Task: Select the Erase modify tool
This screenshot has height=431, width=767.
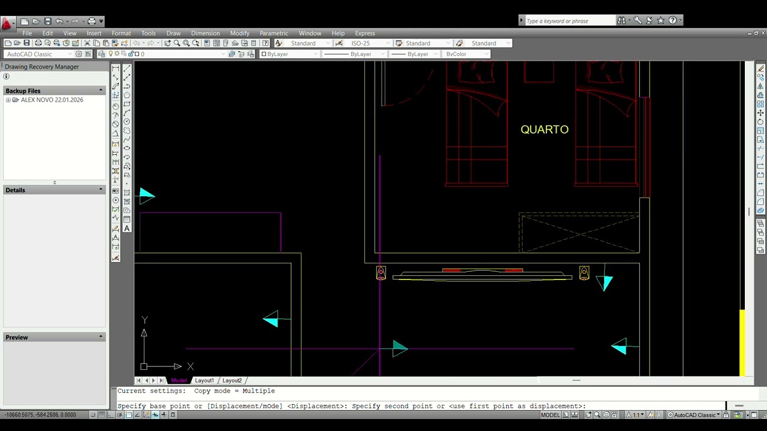Action: pyautogui.click(x=760, y=69)
